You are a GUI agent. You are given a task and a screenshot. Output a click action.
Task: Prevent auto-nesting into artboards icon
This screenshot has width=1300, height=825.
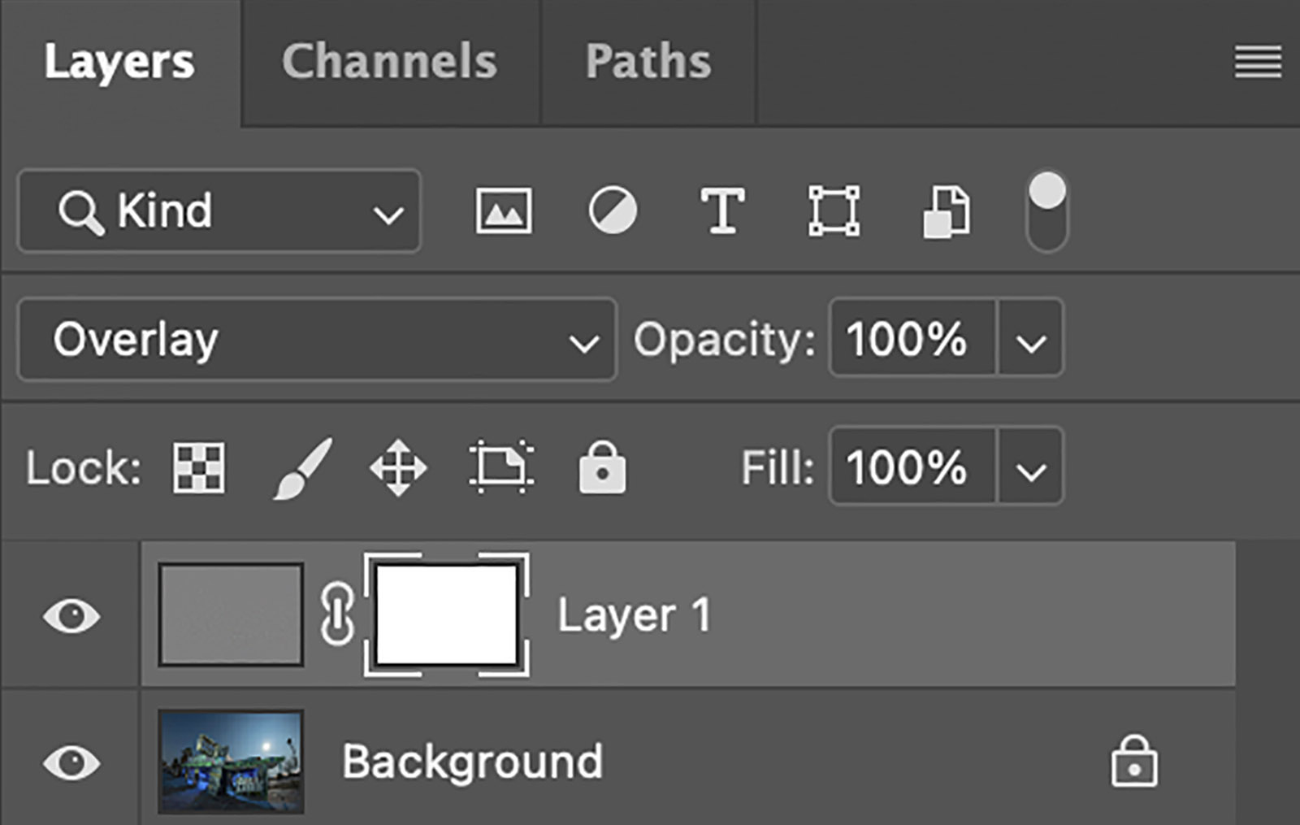pyautogui.click(x=501, y=468)
